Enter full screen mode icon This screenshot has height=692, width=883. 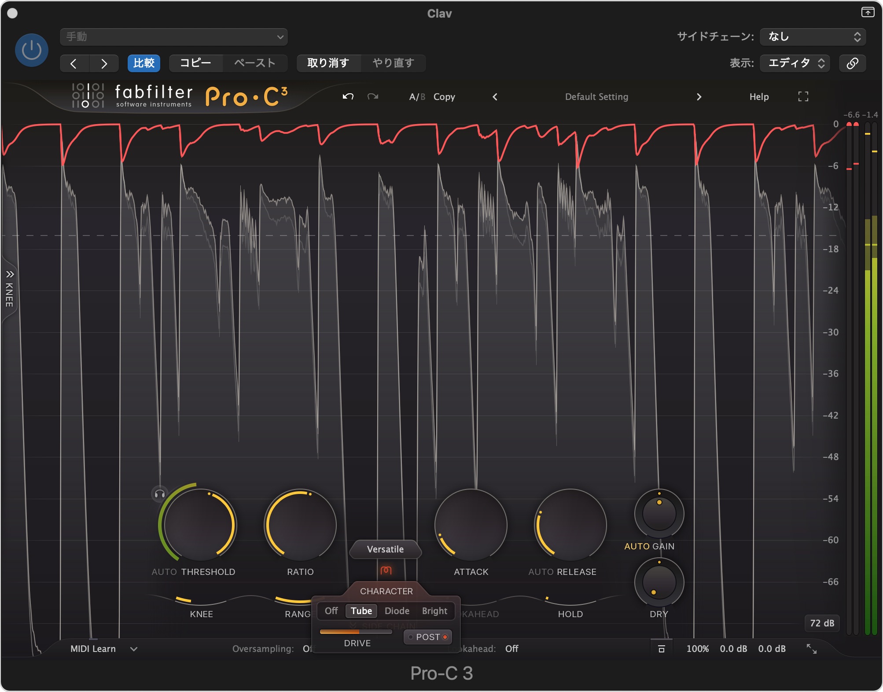click(x=803, y=96)
